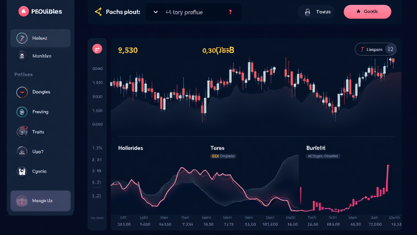Expand the chevron dropdown beside Pachs plouts
417x235 pixels.
coord(156,12)
